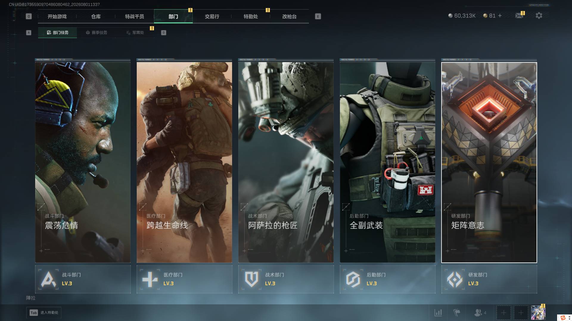Click the small marker icon on 阿萨拉的枪匠 card
The height and width of the screenshot is (321, 572).
(x=245, y=207)
